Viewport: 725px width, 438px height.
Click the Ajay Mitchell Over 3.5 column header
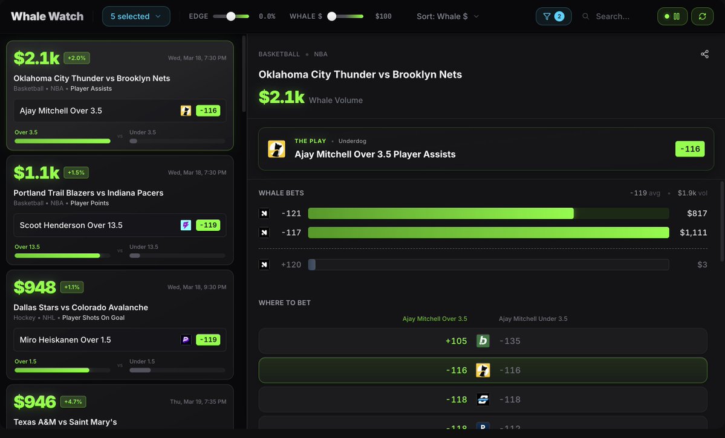435,318
